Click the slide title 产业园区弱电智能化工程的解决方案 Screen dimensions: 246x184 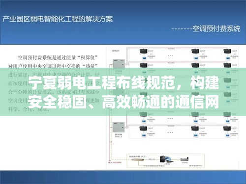[x=58, y=19]
